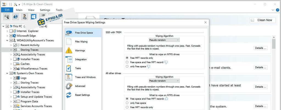Click thumbs-down beside SSD 'free space and free MFT'

(x=166, y=62)
